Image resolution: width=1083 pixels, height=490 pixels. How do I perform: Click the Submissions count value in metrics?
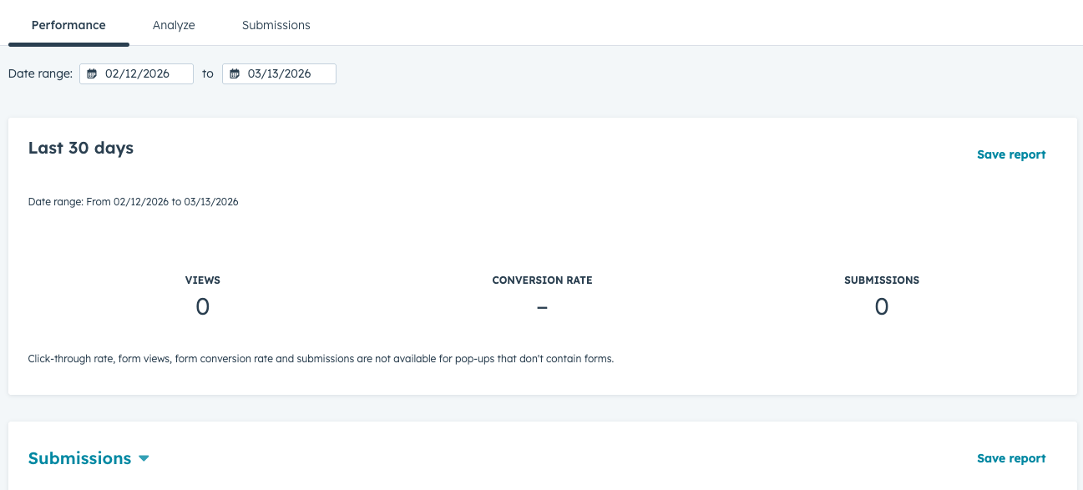881,307
